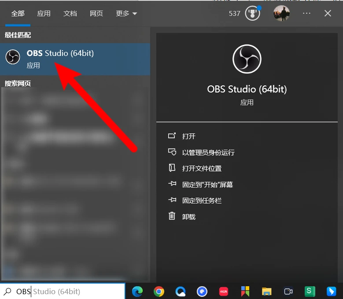Switch to the 应用 tab
Image resolution: width=343 pixels, height=299 pixels.
[44, 14]
